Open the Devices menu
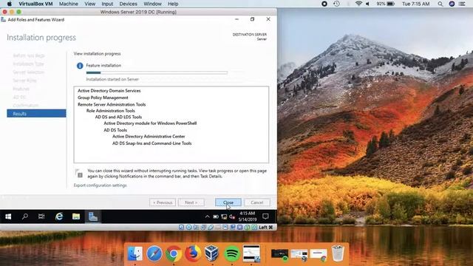 pos(128,4)
